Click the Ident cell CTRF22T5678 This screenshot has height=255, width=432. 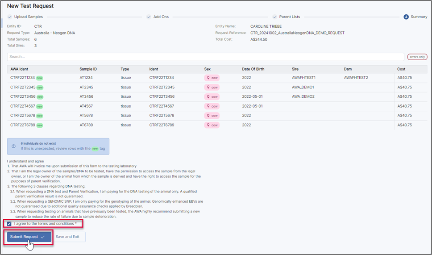coord(162,116)
